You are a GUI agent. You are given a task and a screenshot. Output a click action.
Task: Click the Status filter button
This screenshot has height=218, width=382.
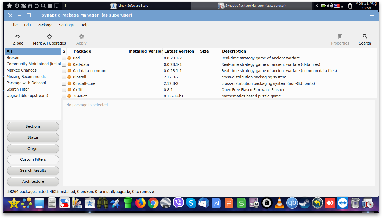tap(33, 137)
